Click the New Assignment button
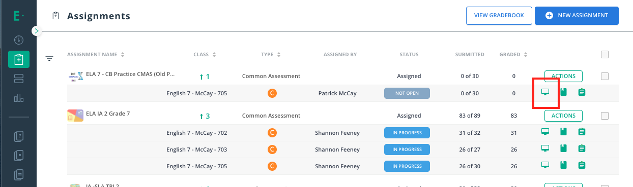Viewport: 633px width, 187px height. [577, 16]
